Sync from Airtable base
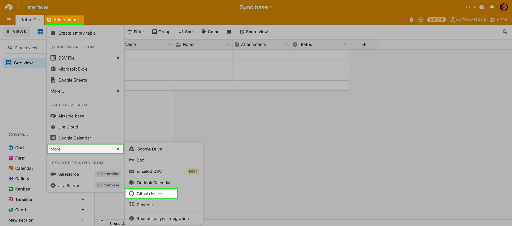512x226 pixels. coord(85,116)
